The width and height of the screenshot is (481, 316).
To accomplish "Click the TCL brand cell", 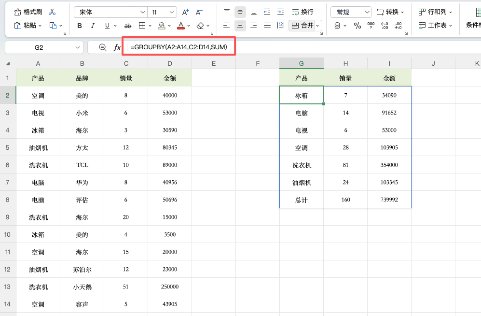I will 82,165.
